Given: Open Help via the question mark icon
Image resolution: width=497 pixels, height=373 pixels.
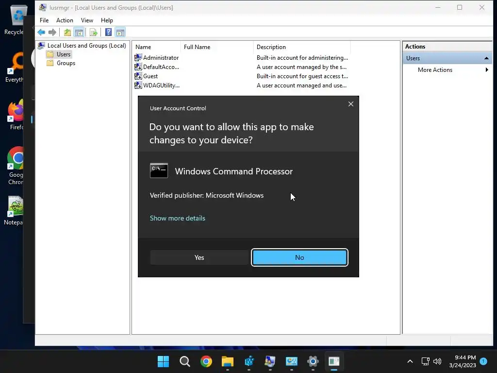Looking at the screenshot, I should coord(108,32).
